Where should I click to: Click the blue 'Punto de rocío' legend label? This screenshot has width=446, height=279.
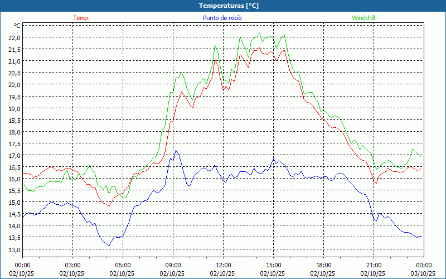pos(222,18)
